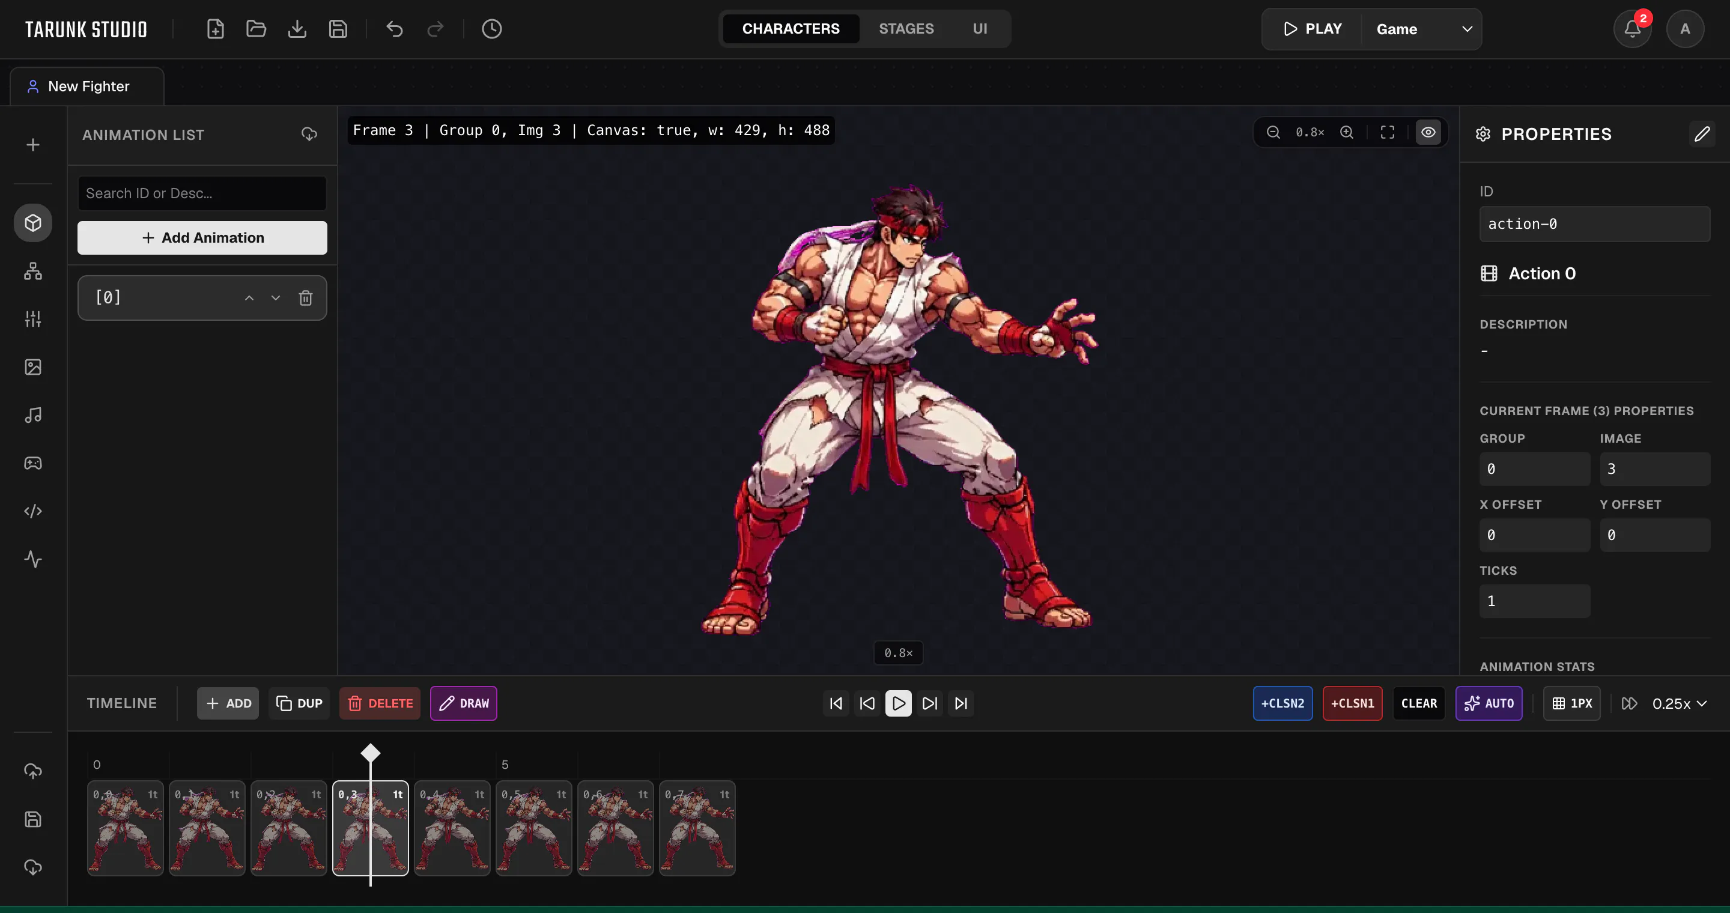Save project with the top floppy disk icon
Screen dimensions: 1730x913
338,29
